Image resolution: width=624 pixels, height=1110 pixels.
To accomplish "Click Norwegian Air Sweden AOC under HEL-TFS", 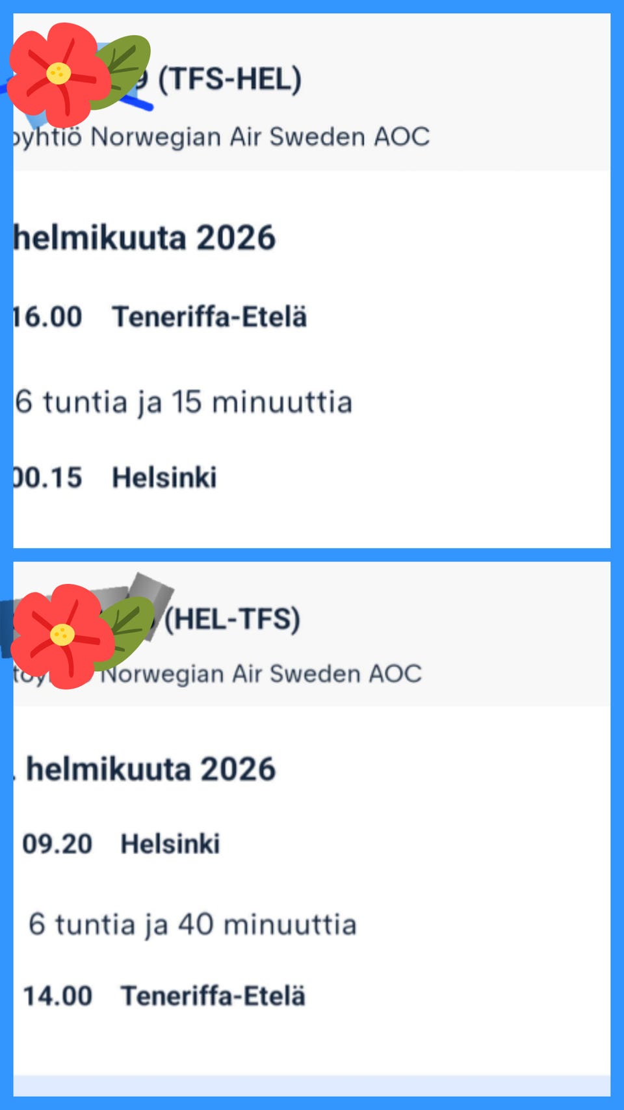I will coord(261,674).
